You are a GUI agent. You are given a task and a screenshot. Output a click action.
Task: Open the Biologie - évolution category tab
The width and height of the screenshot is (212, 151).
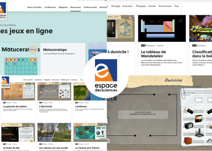(121, 6)
